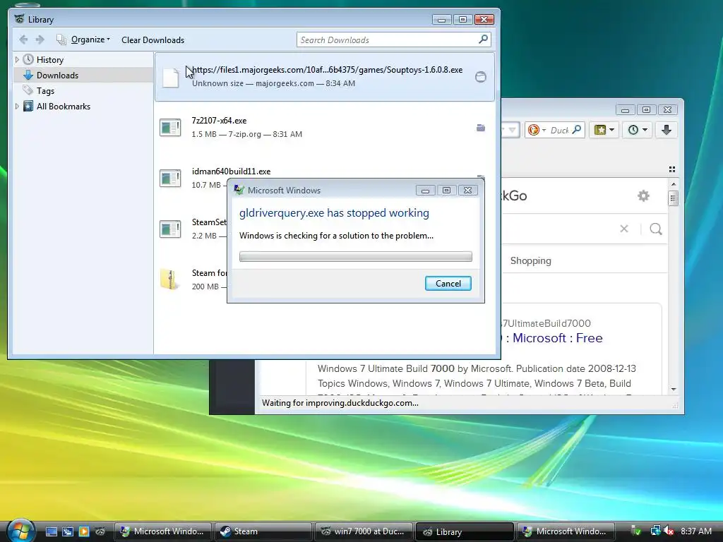This screenshot has width=723, height=542.
Task: Click the 7z2107-x64.exe installer file icon
Action: pos(170,128)
